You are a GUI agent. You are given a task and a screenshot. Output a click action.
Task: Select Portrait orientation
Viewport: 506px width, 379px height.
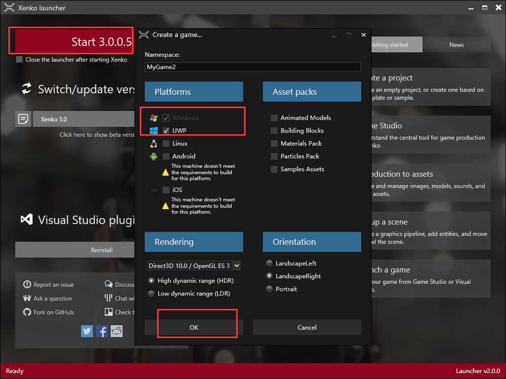pos(269,289)
